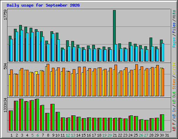This screenshot has height=139, width=178.
Task: Click the Visits legend label
Action: (174, 68)
